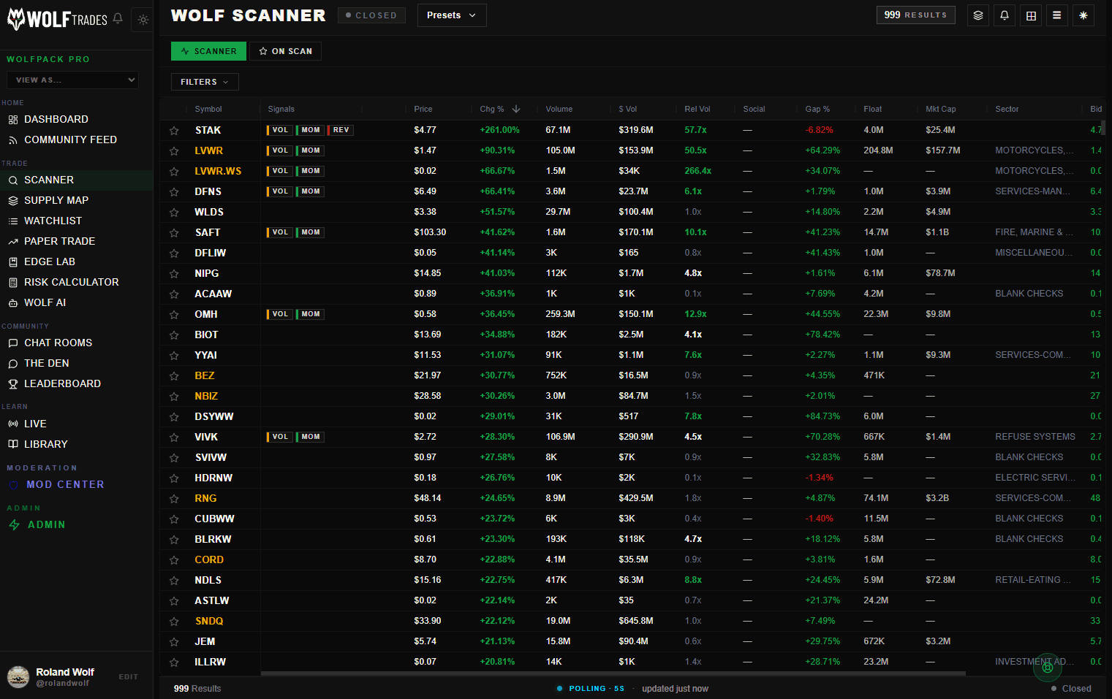Click the VOL signal tag on OMH row
The height and width of the screenshot is (699, 1112).
coord(279,314)
